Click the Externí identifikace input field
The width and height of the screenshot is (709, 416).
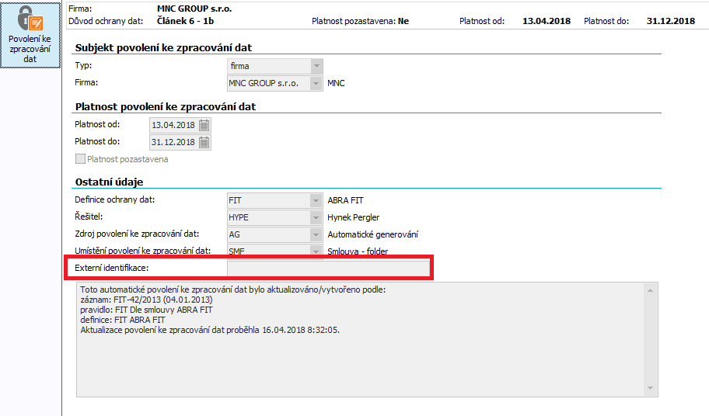point(327,269)
